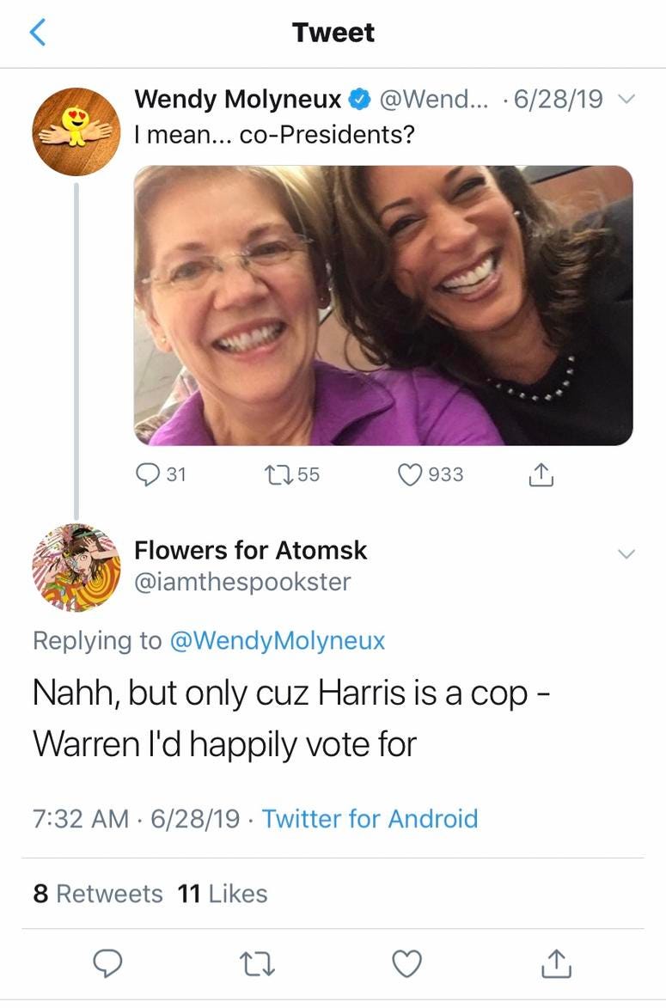Open the options chevron for the Flowers for Atomsk reply
Screen dimensions: 666x1008
click(626, 553)
